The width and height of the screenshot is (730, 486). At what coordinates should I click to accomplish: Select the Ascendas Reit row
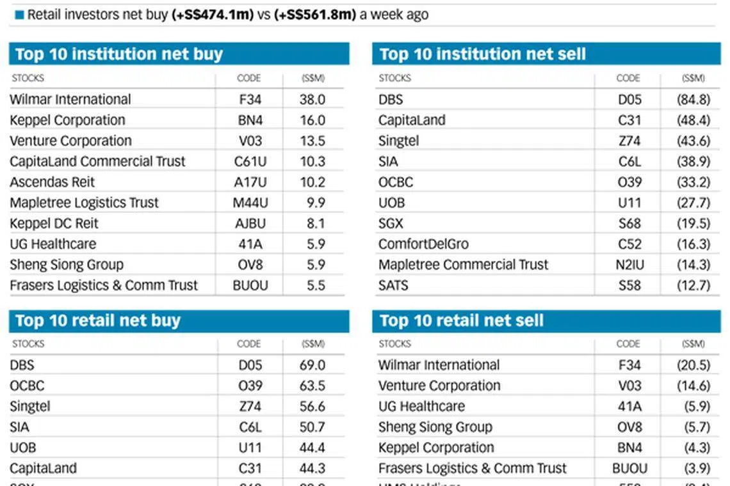pos(52,182)
